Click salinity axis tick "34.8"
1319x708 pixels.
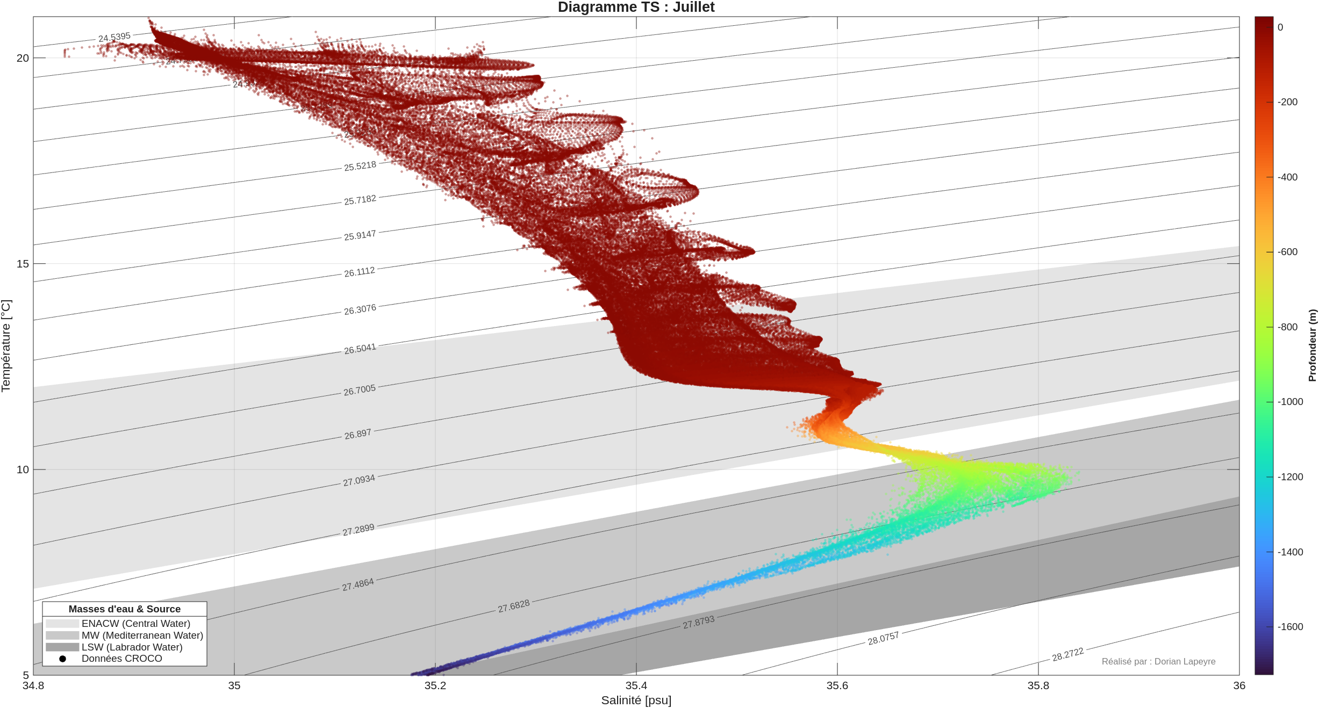(33, 685)
